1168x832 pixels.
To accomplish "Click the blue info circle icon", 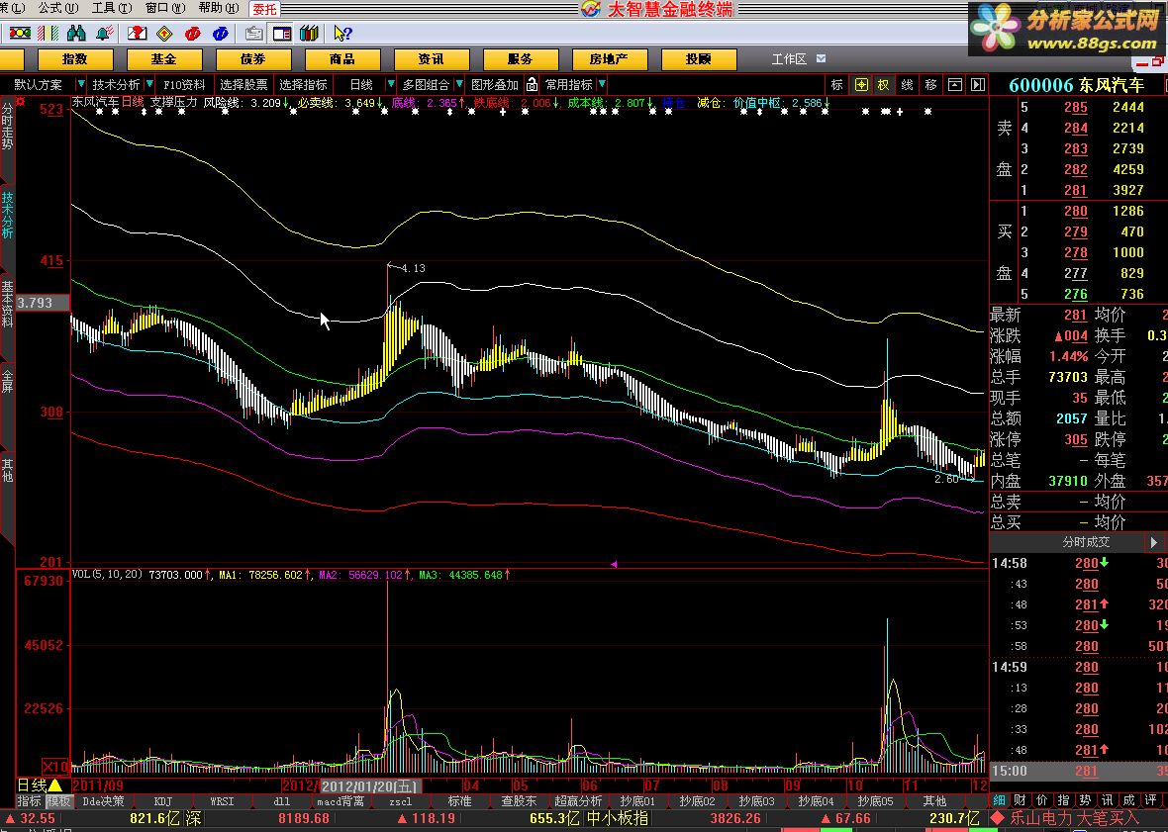I will [x=221, y=34].
